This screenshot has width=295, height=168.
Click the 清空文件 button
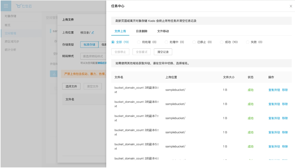[93, 86]
